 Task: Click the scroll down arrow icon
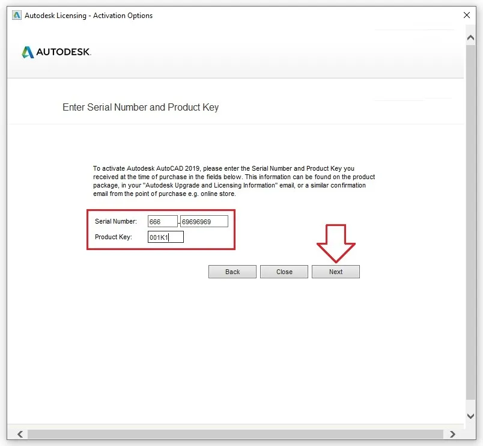click(470, 415)
